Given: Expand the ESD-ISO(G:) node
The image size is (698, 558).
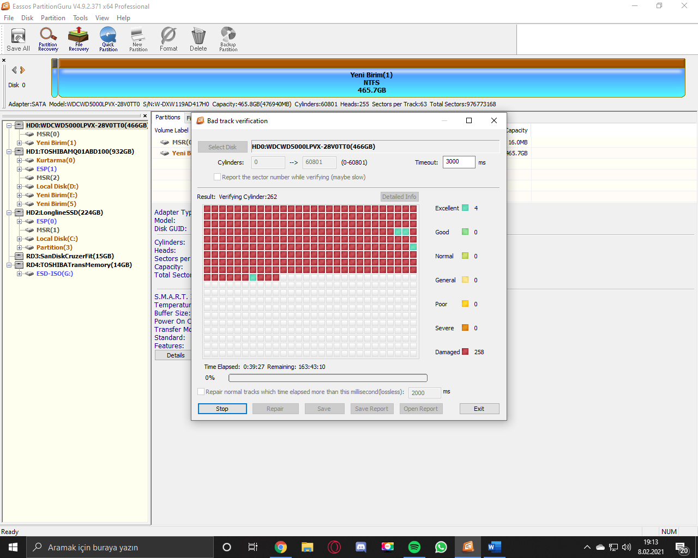Looking at the screenshot, I should 19,274.
